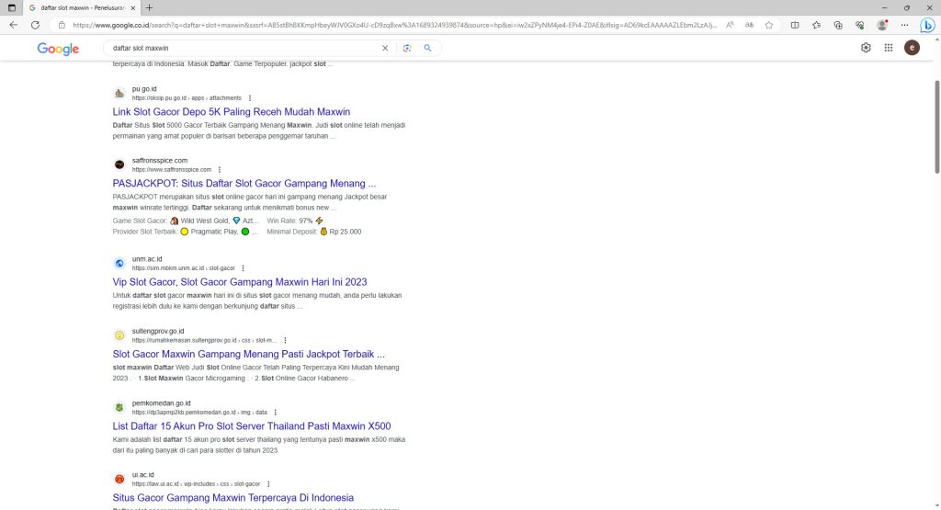Click 'Win Rate: 97%' text

(289, 221)
